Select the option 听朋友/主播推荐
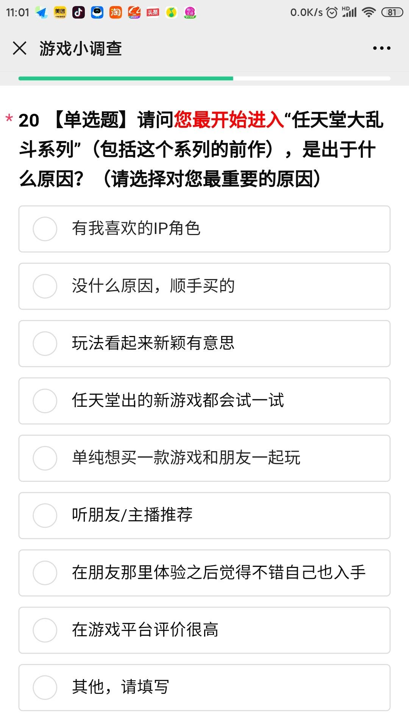409x728 pixels. pyautogui.click(x=45, y=515)
